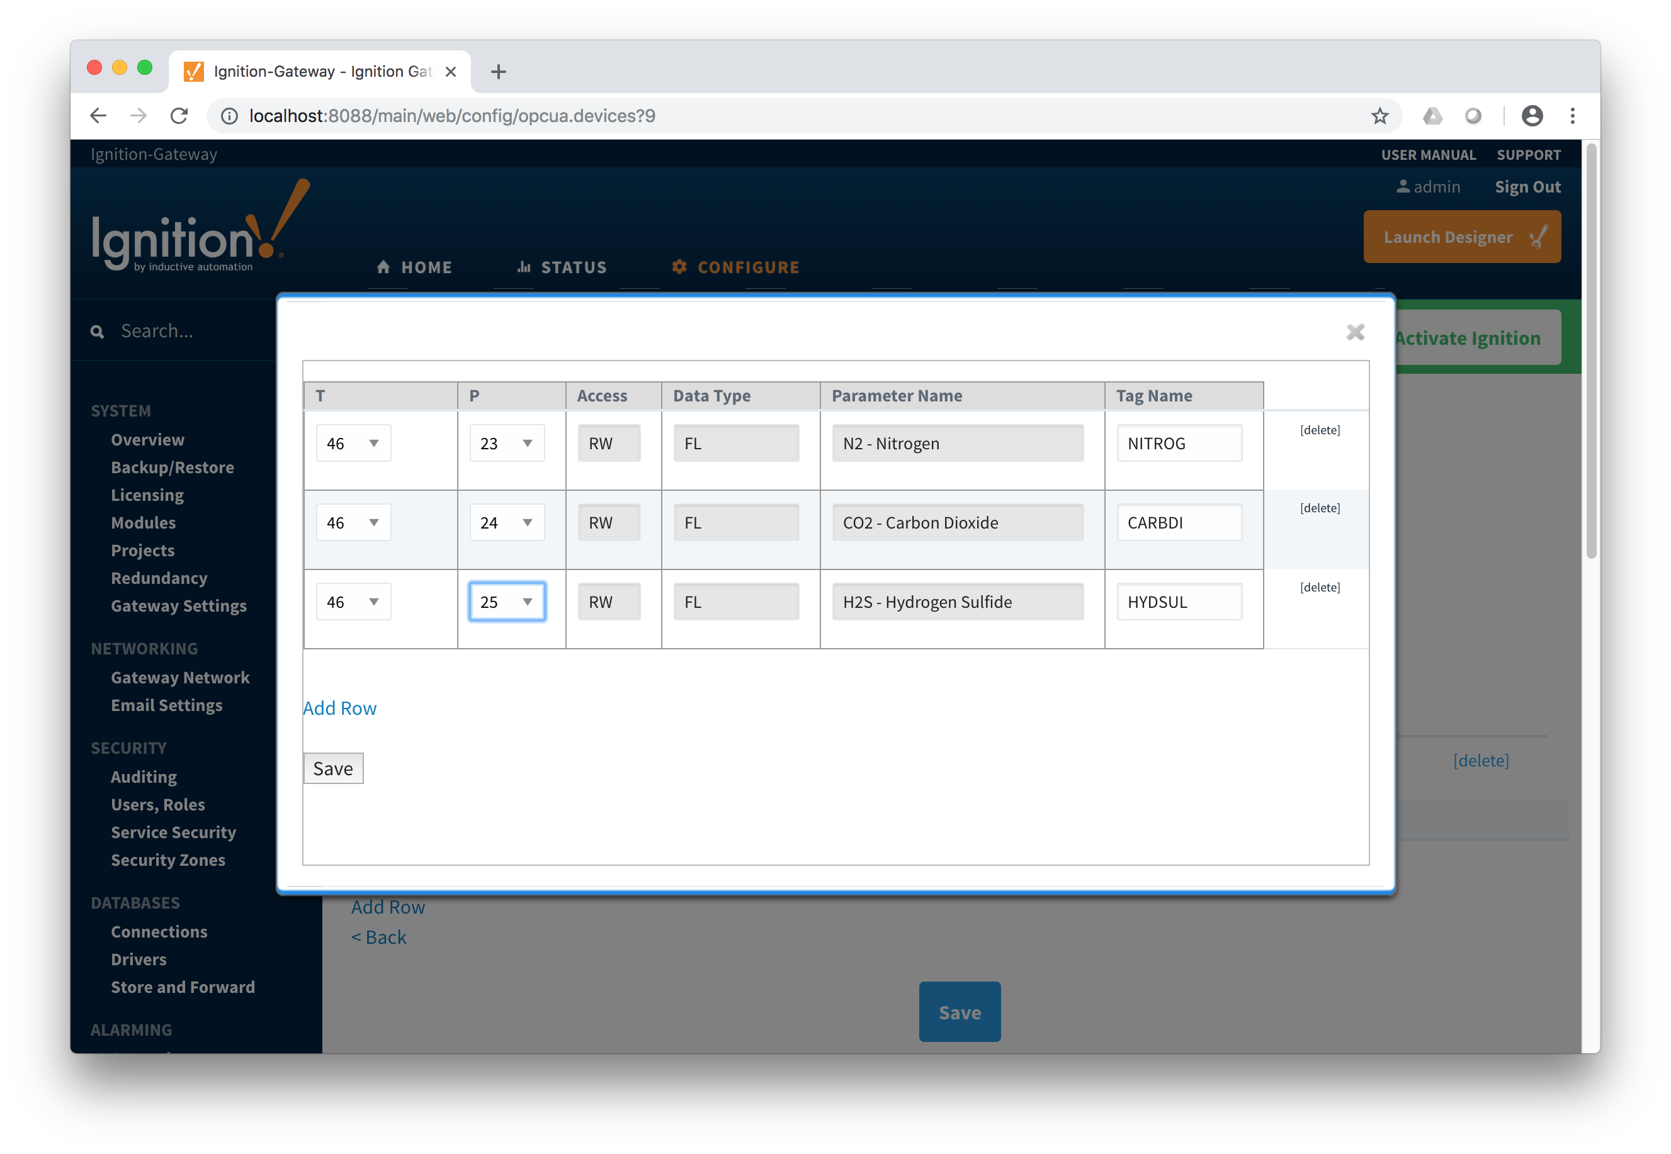
Task: Click the N2 - Nitrogen parameter field
Action: tap(957, 443)
